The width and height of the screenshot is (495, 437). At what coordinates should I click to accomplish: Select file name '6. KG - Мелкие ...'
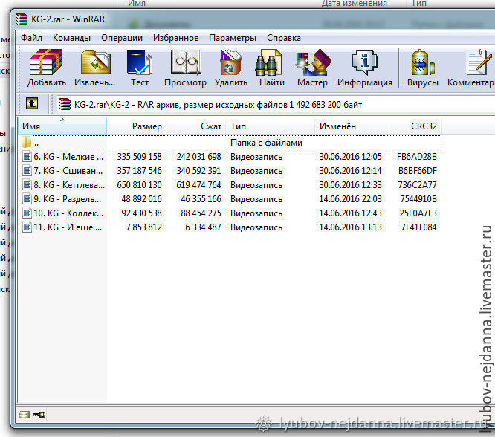pos(68,157)
